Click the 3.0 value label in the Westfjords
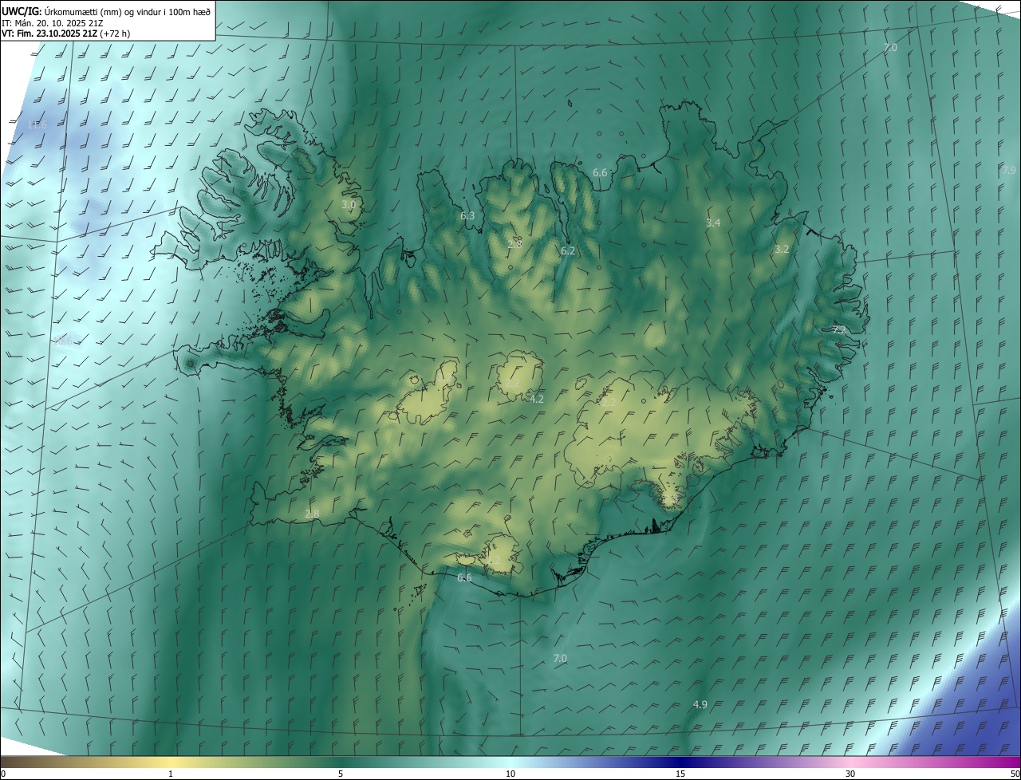Viewport: 1021px width, 780px height. tap(349, 205)
